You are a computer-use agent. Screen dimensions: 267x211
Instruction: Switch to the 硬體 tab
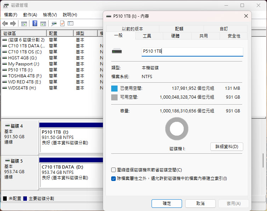click(175, 36)
